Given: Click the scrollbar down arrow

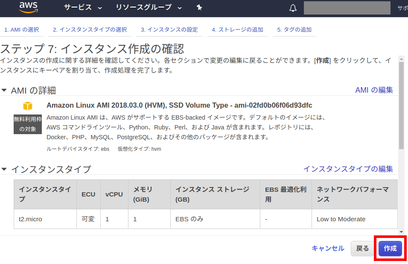Looking at the screenshot, I should click(x=401, y=232).
